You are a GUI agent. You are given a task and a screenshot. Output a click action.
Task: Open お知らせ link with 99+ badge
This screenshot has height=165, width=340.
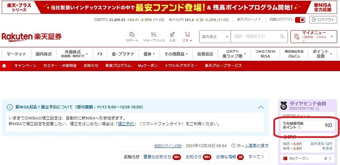click(194, 157)
